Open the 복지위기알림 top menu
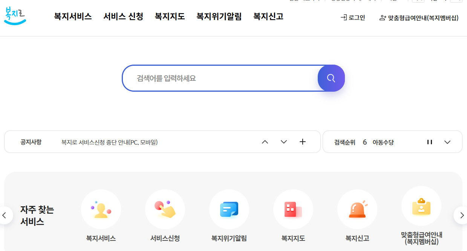467x251 pixels. pos(219,17)
